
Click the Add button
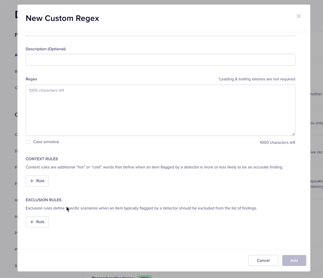click(x=294, y=261)
